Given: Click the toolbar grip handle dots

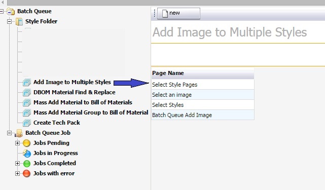Looking at the screenshot, I should click(155, 13).
